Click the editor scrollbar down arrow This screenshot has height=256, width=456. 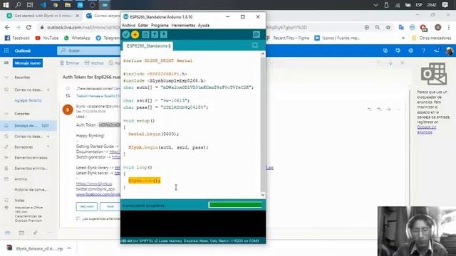(x=263, y=195)
